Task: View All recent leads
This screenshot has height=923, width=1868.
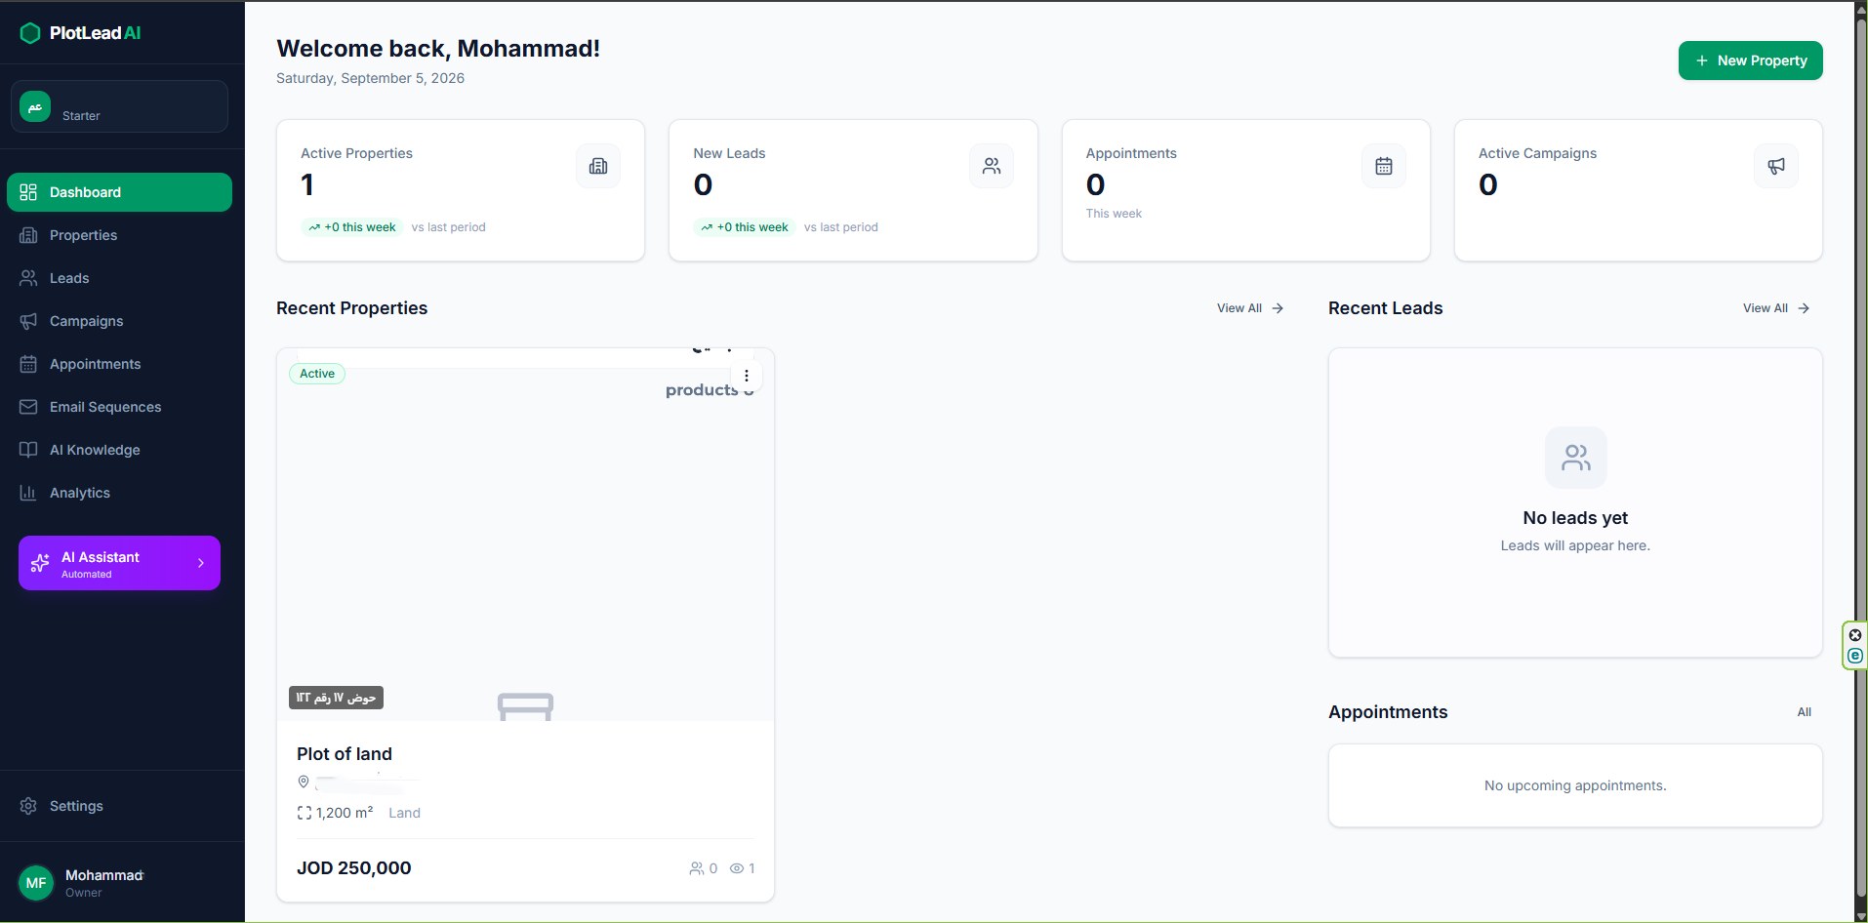Action: [1776, 308]
